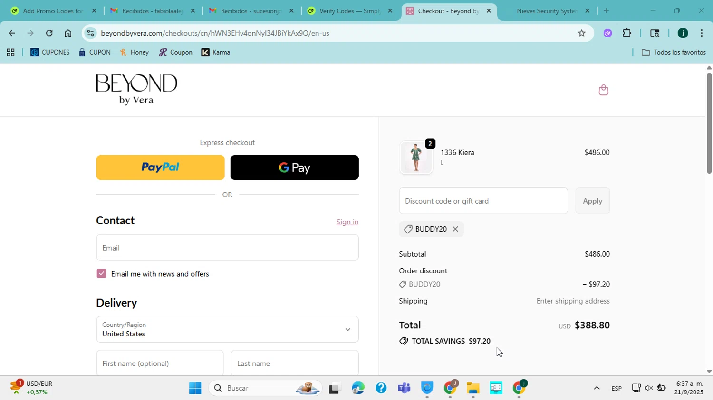Screen dimensions: 713x400
Task: Open Get Help app from taskbar
Action: (x=381, y=388)
